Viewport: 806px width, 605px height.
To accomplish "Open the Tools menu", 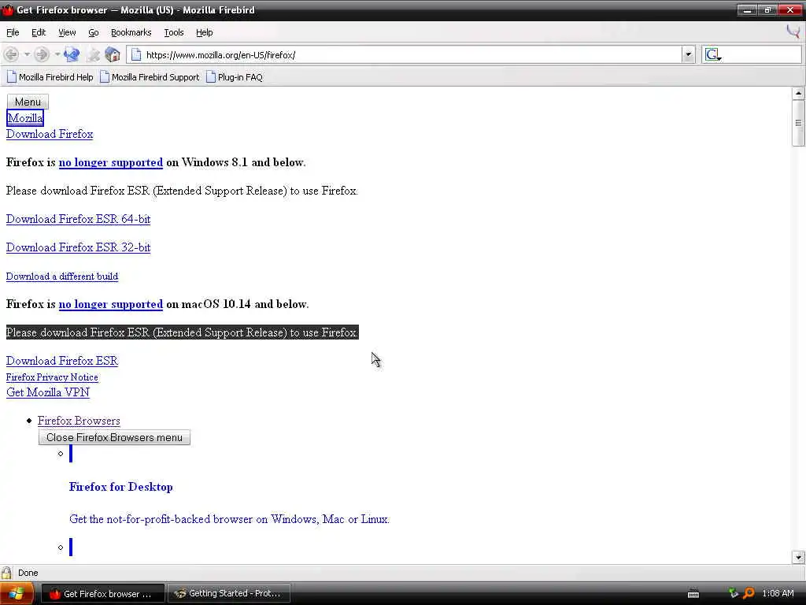I will coord(174,32).
